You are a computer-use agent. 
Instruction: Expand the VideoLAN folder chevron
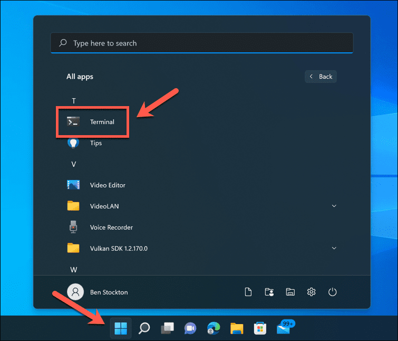pyautogui.click(x=334, y=206)
